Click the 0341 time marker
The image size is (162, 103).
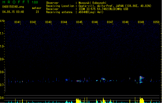(x=18, y=22)
